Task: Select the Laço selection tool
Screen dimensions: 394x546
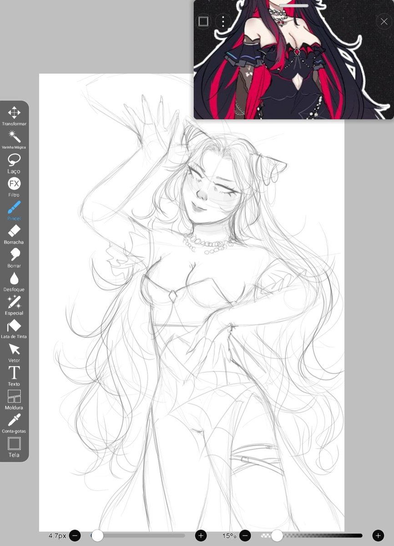Action: (x=14, y=162)
